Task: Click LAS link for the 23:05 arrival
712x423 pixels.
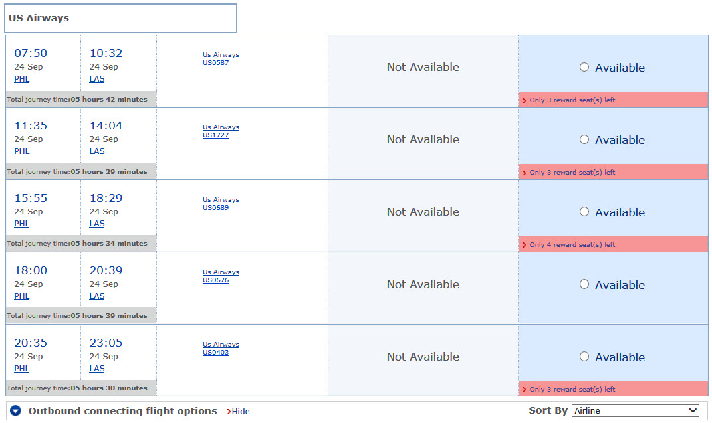Action: [x=97, y=369]
